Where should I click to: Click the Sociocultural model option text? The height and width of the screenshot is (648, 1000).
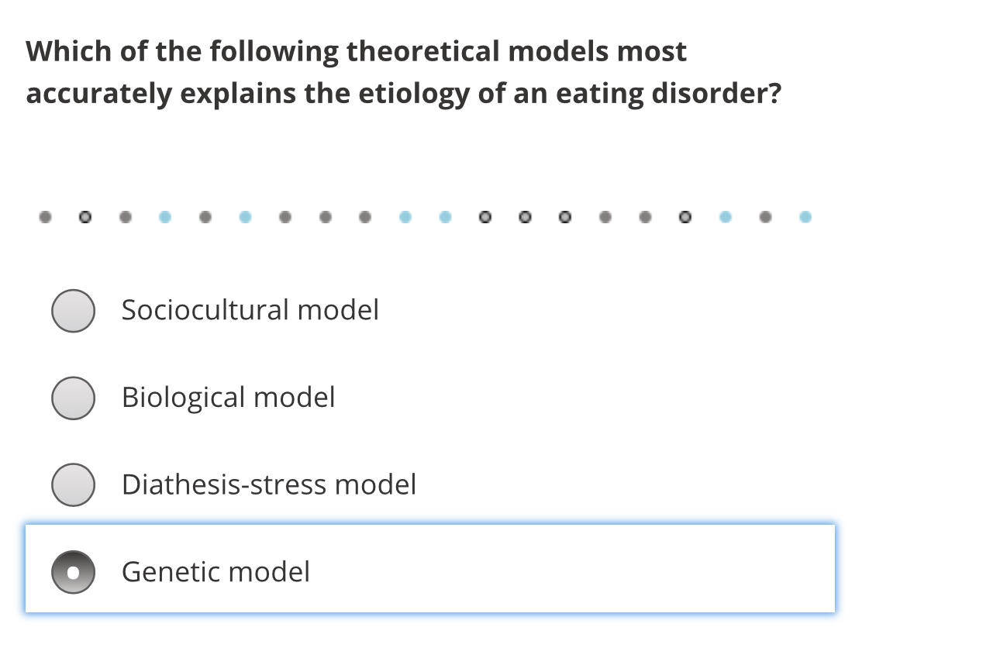(250, 310)
